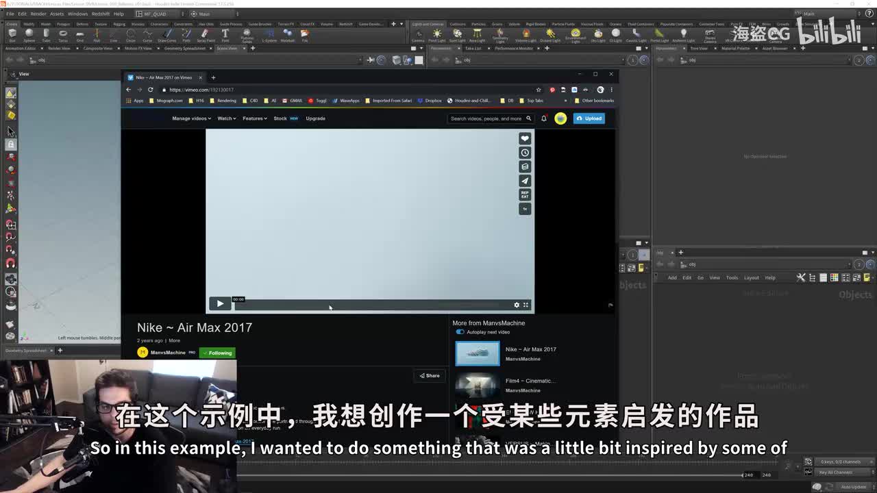Open the network editor wrench tools icon
The image size is (877, 493).
801,277
